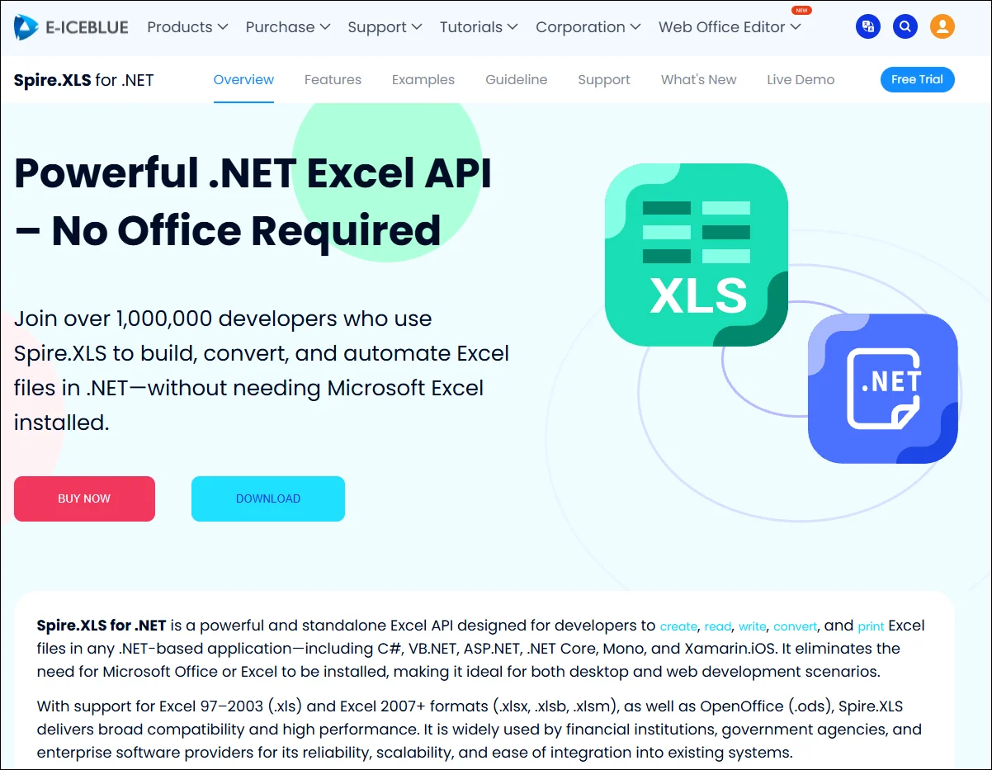Click the green XLS spreadsheet graphic
992x770 pixels.
pos(697,254)
